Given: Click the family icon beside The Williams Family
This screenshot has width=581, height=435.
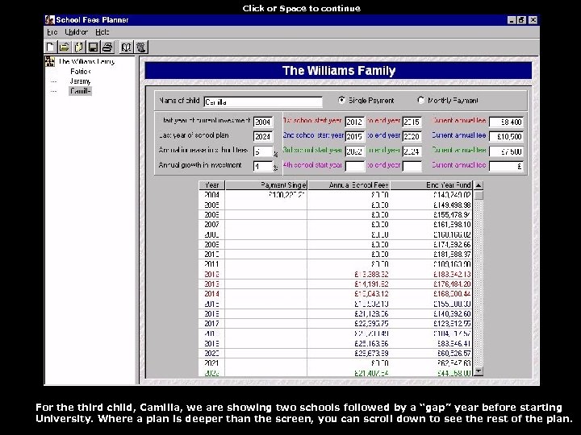Looking at the screenshot, I should click(50, 61).
